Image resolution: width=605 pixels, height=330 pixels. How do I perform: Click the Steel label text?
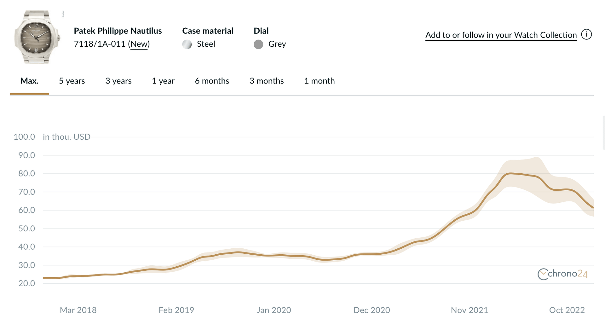(206, 44)
